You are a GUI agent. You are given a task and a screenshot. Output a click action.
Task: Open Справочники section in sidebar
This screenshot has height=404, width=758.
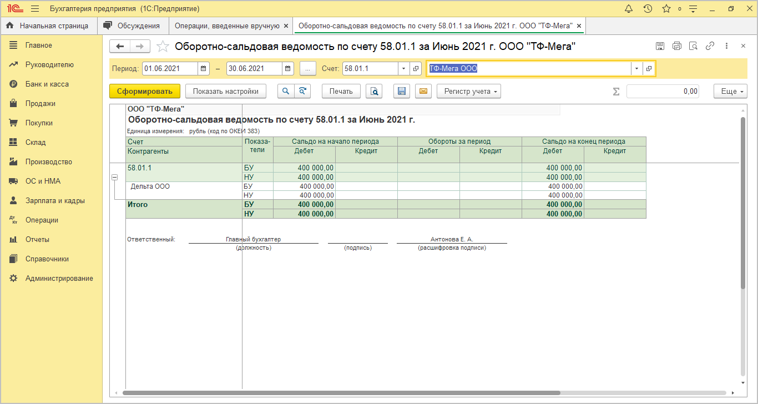(x=51, y=259)
